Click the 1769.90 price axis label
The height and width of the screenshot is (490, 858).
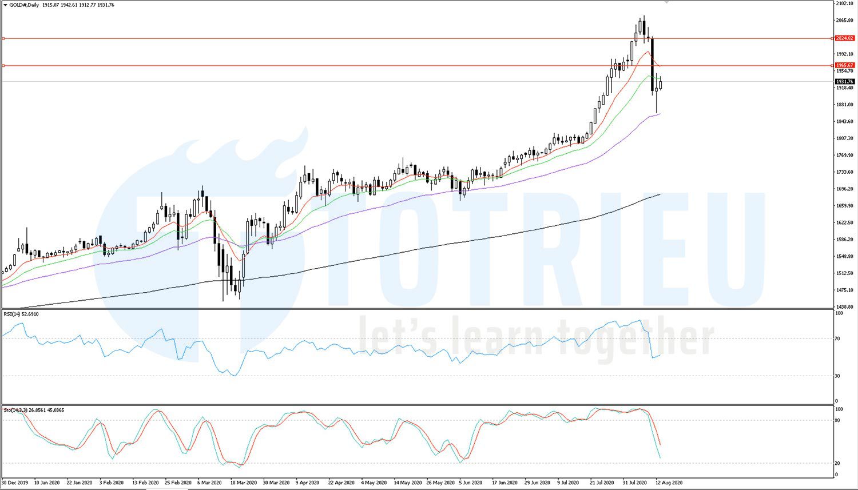(844, 156)
